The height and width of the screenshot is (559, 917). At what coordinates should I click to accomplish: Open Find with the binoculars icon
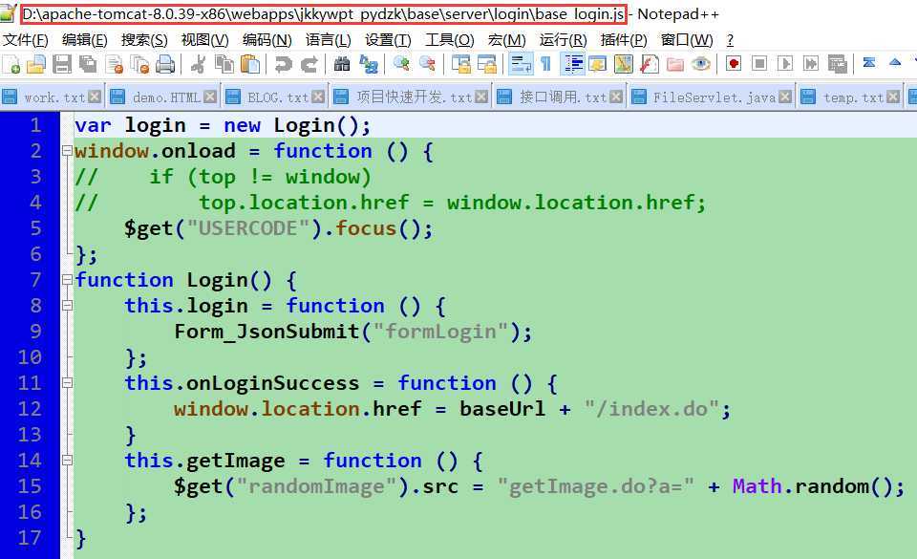pyautogui.click(x=342, y=64)
